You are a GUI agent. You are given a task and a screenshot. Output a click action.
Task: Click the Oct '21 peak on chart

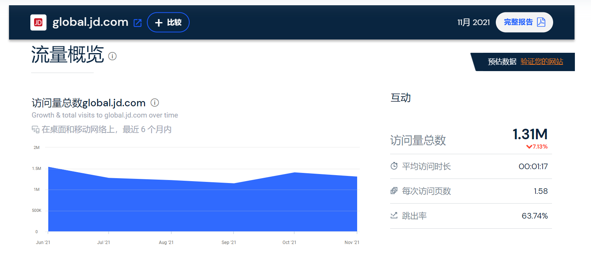tap(295, 173)
